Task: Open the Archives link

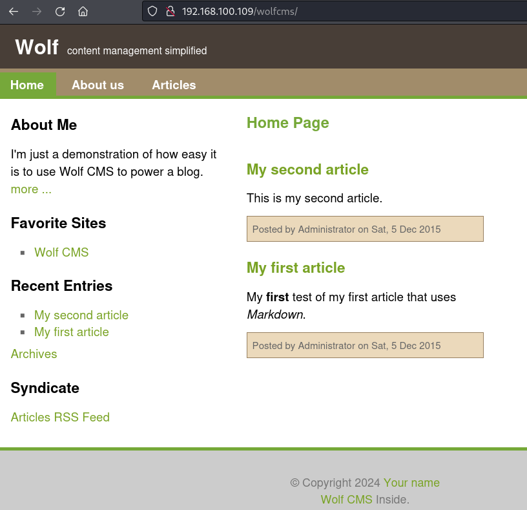Action: (x=34, y=354)
